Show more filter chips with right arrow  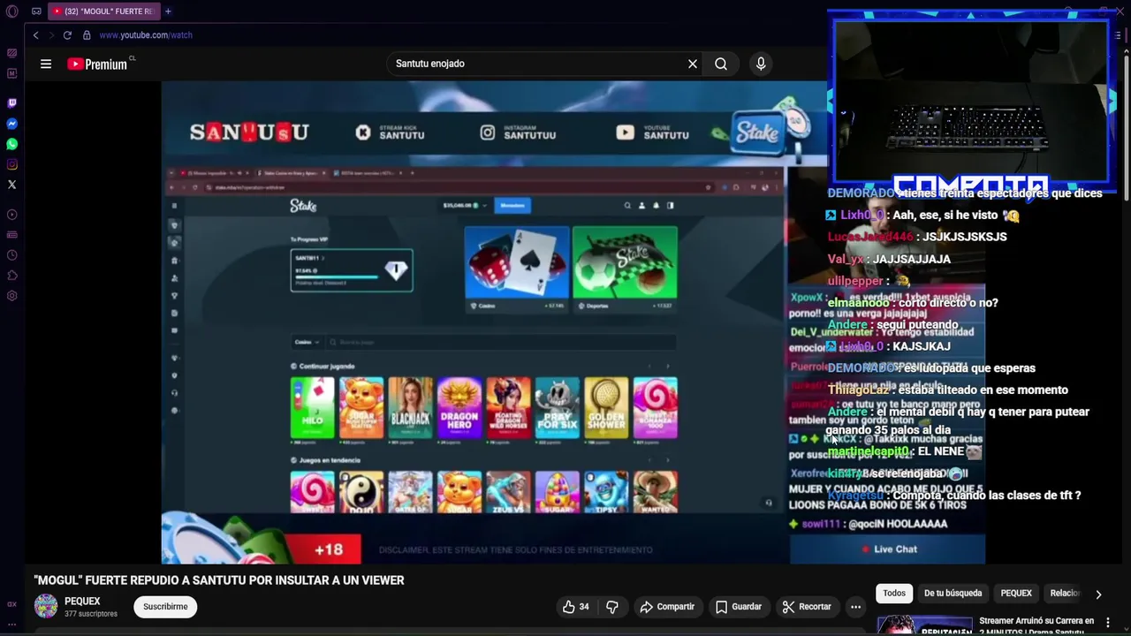(x=1098, y=594)
